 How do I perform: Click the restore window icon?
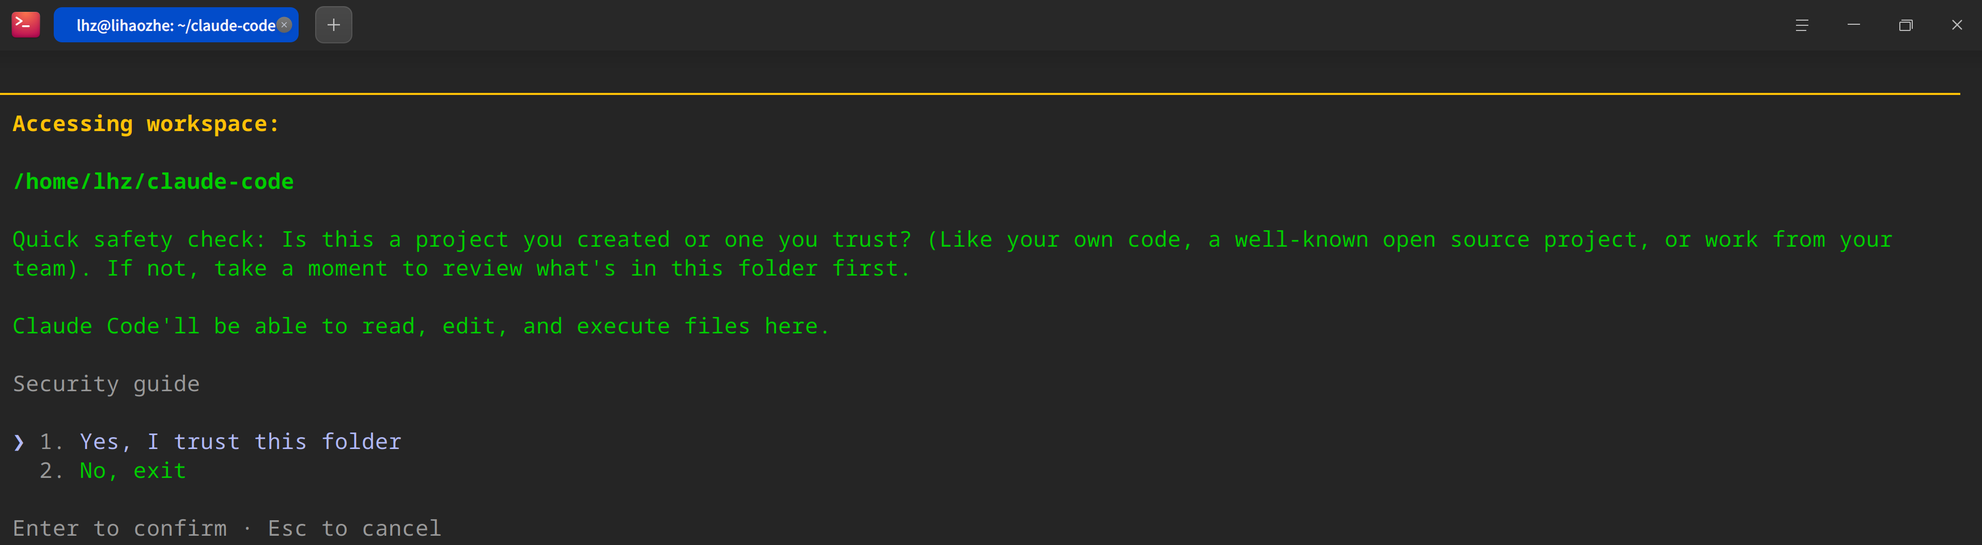coord(1905,25)
